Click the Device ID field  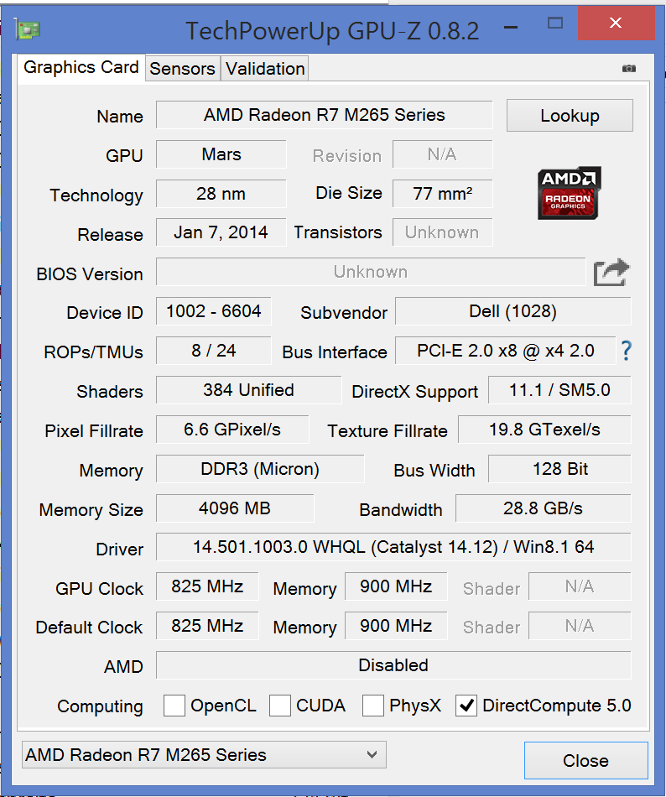[213, 311]
